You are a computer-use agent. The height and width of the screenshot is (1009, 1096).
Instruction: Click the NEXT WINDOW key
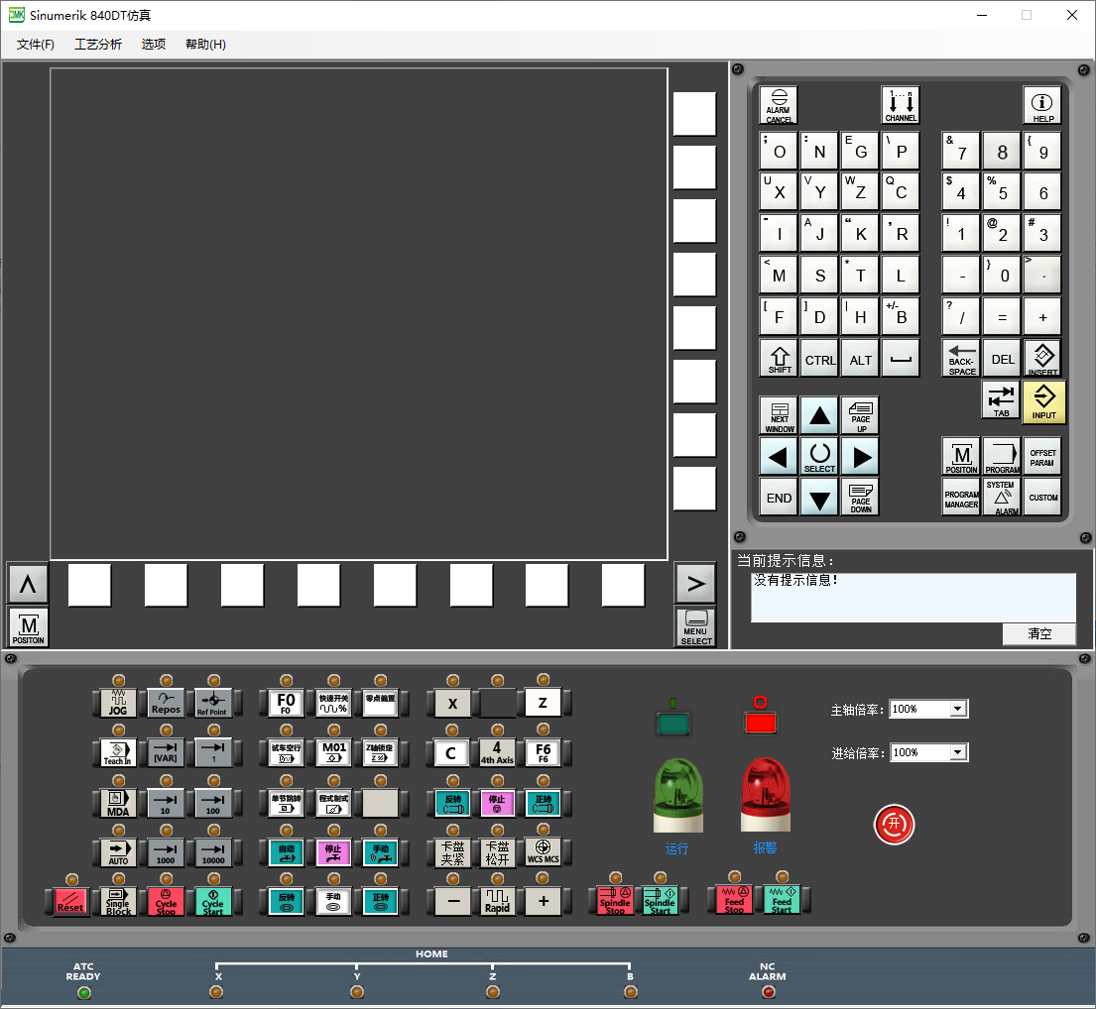tap(779, 415)
